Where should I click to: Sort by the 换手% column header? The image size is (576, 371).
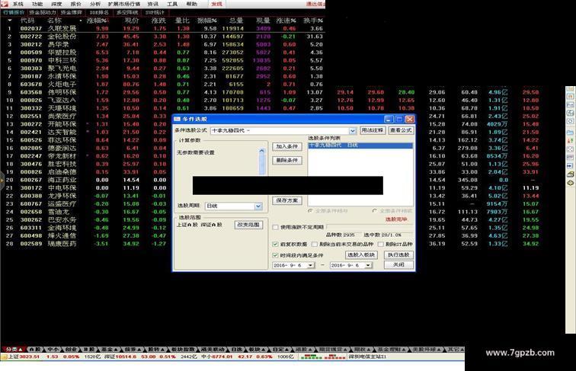coord(313,21)
